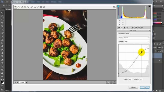164x92 pixels.
Task: Select the Red Eye Removal tool
Action: [35, 7]
